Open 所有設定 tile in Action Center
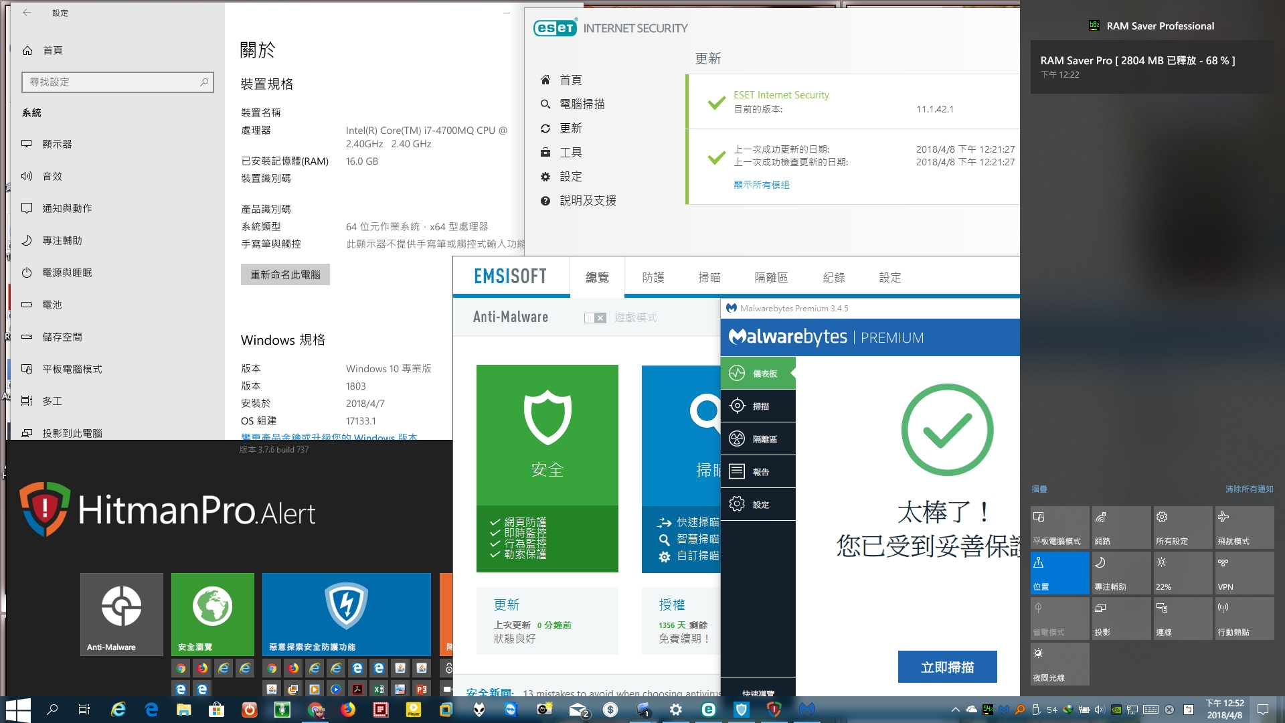Image resolution: width=1285 pixels, height=723 pixels. coord(1183,528)
